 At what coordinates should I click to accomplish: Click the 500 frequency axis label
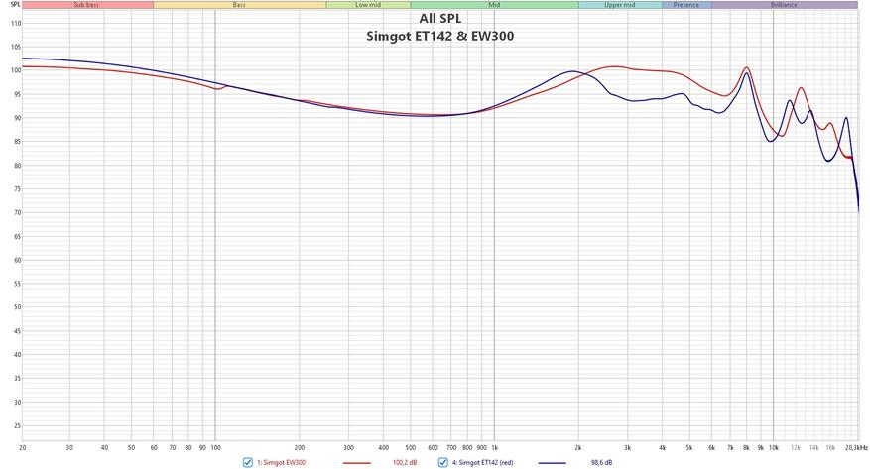point(411,447)
